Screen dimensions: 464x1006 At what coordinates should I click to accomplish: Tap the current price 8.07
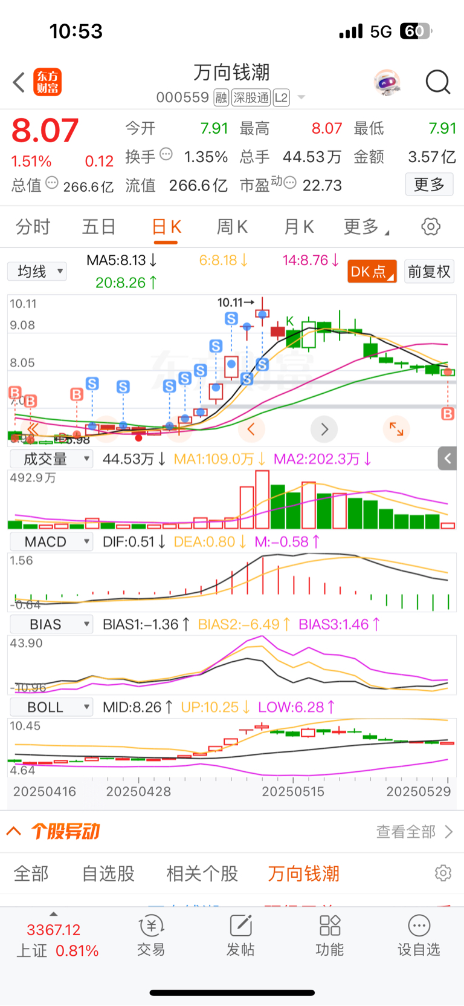coord(45,131)
